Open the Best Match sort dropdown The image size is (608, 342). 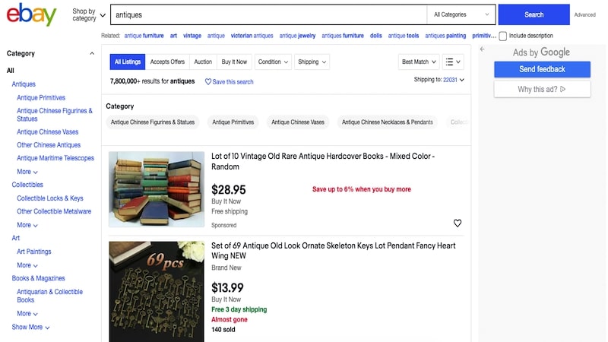tap(419, 62)
